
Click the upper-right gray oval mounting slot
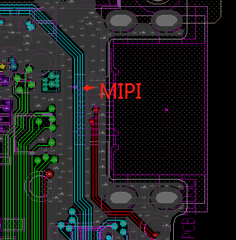pyautogui.click(x=166, y=21)
